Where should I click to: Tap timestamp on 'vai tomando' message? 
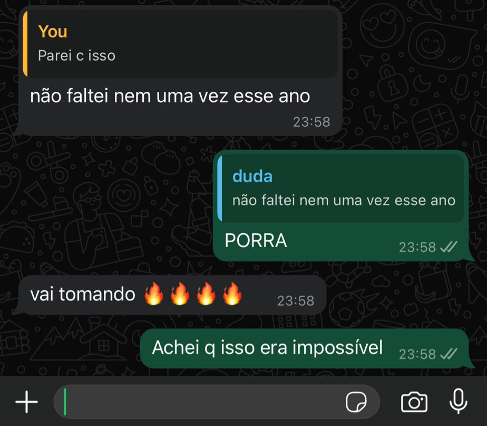click(296, 301)
